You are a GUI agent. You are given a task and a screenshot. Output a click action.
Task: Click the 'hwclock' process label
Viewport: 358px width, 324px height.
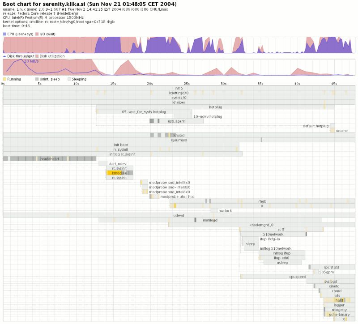(x=225, y=211)
